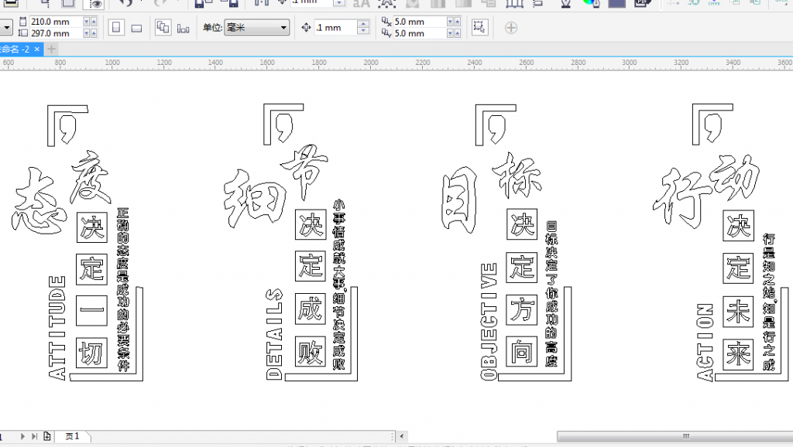Click duplicate distance Y field 5.0 mm
Viewport: 793px width, 447px height.
coord(419,33)
